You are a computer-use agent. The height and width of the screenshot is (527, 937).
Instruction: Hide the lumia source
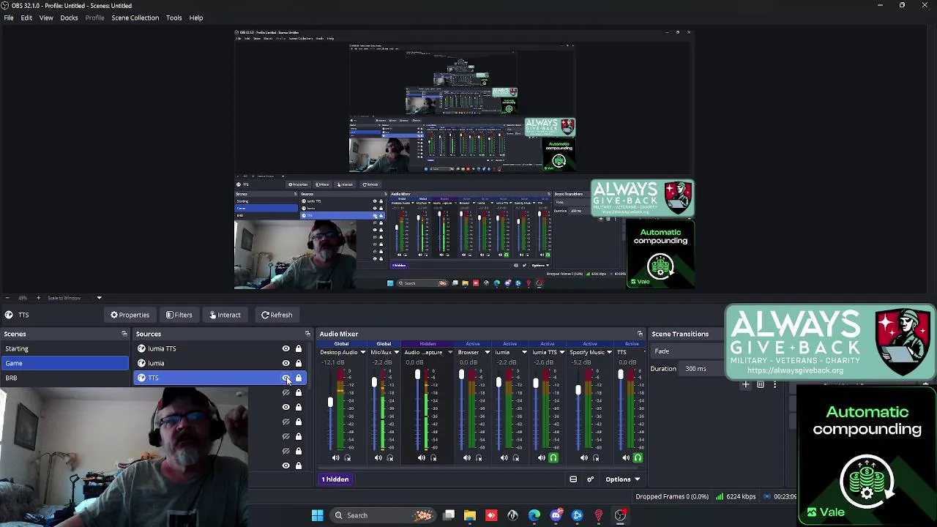(x=286, y=363)
